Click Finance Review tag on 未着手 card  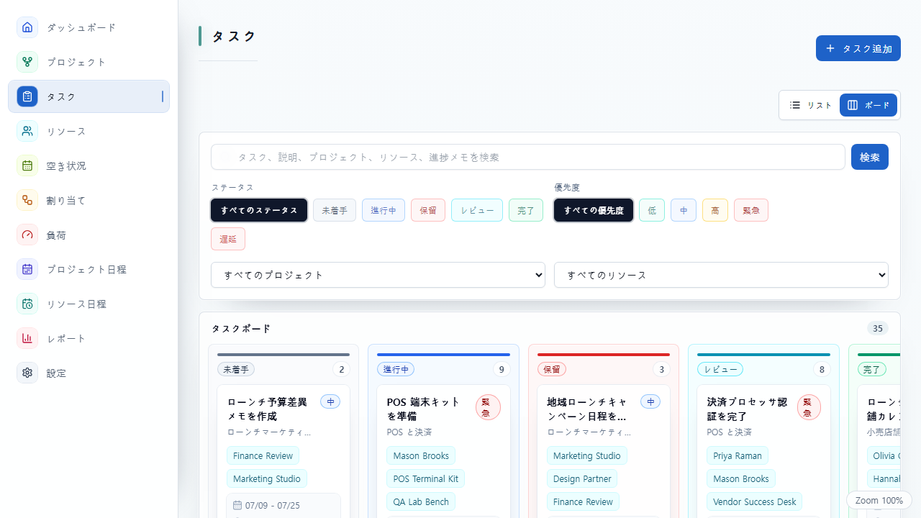pyautogui.click(x=263, y=455)
